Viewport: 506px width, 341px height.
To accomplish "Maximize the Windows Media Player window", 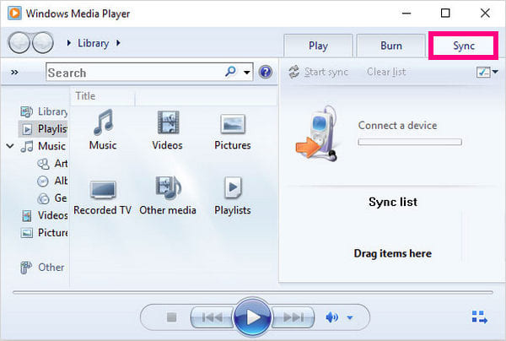I will (445, 14).
